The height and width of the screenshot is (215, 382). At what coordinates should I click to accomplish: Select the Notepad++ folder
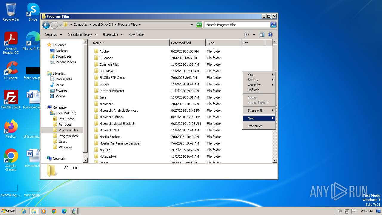pos(108,156)
